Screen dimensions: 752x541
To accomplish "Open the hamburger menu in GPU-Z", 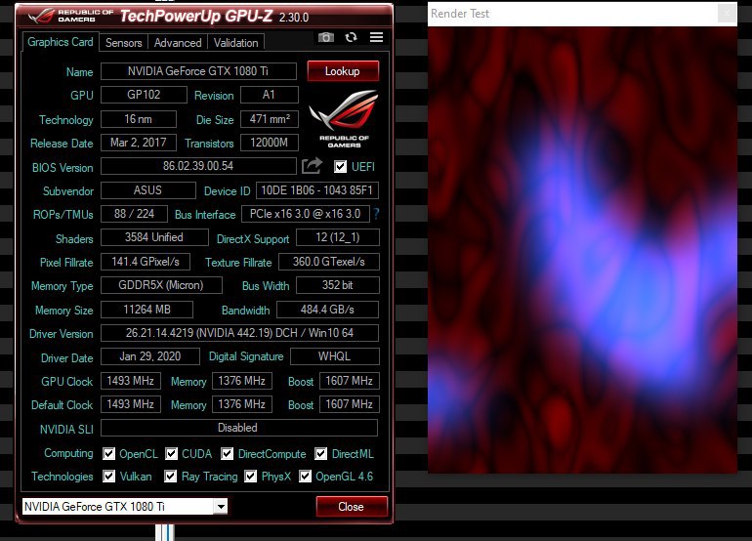I will tap(376, 37).
